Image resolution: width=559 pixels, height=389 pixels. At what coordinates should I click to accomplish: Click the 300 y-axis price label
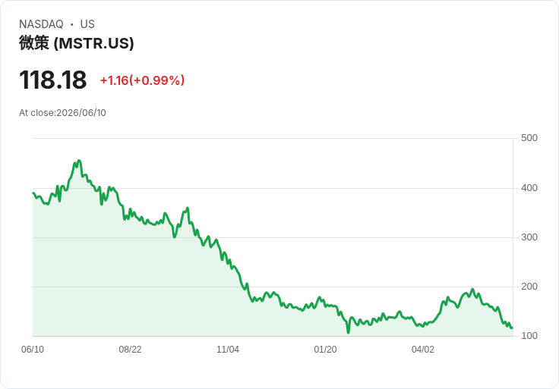[529, 237]
